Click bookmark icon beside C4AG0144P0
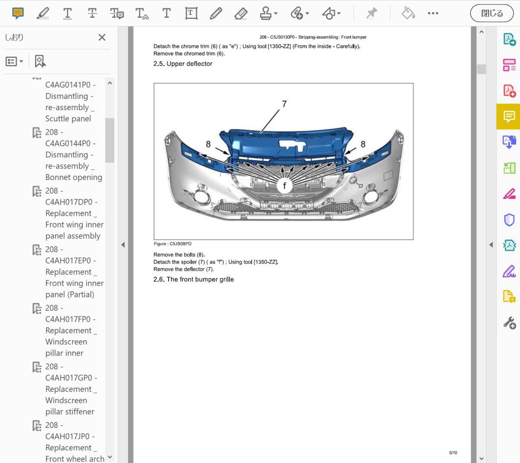Screen dimensions: 520x463 [x=37, y=133]
